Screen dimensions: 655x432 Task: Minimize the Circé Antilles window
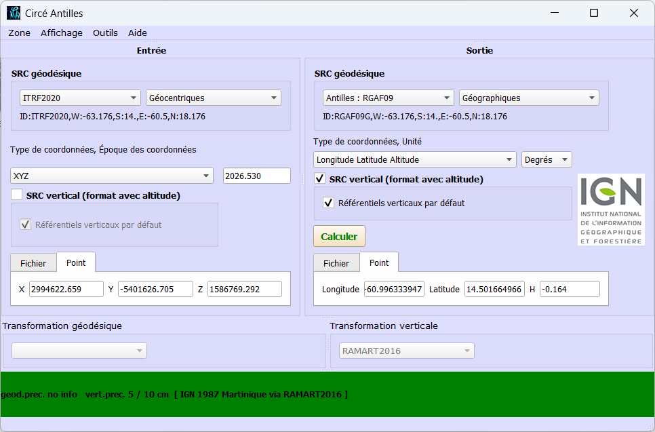(x=555, y=13)
